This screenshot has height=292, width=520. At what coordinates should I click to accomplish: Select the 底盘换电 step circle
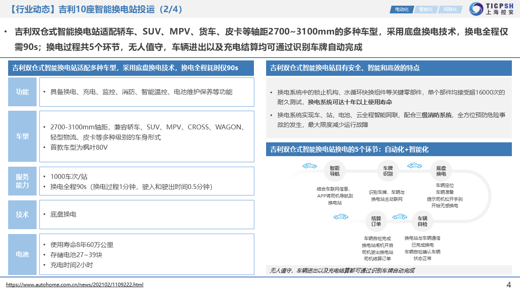441,171
